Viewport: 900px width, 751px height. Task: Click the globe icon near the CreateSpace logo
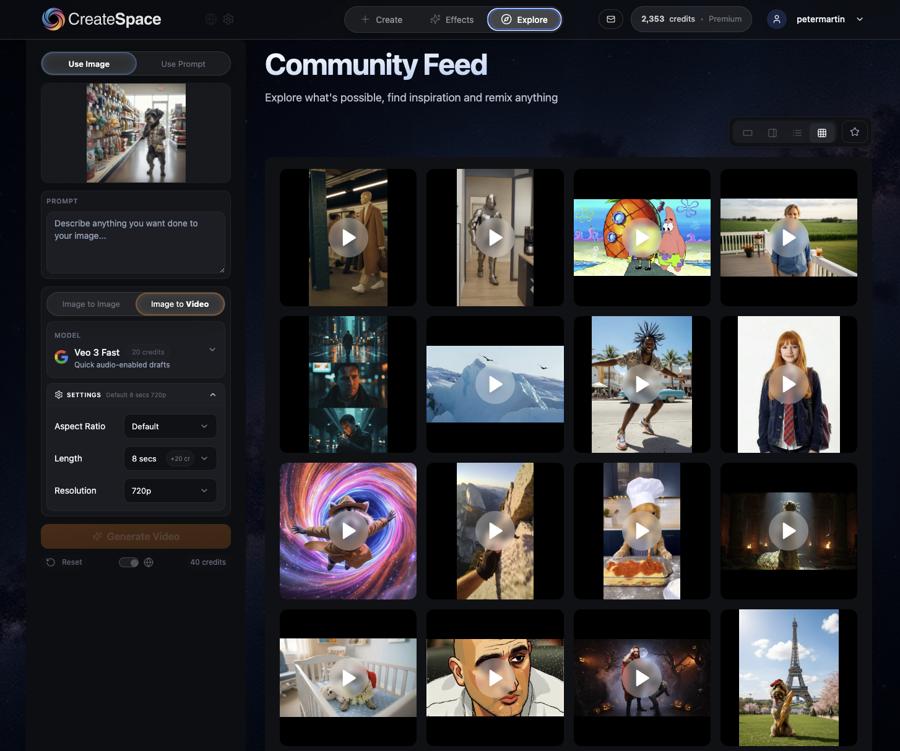[210, 19]
